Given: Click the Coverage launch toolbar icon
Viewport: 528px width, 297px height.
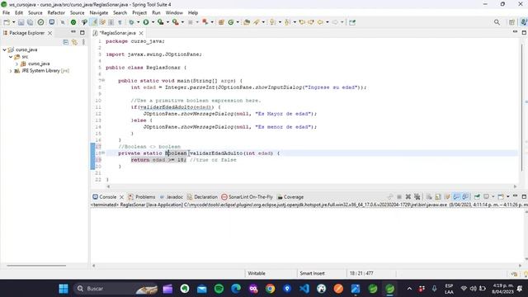Looking at the screenshot, I should (x=161, y=22).
